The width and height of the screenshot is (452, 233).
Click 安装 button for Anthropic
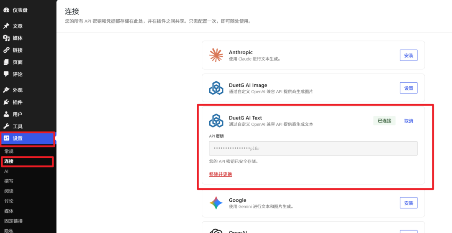[408, 55]
